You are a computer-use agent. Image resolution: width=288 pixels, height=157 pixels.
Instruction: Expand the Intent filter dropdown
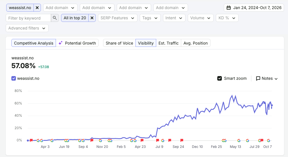point(174,18)
